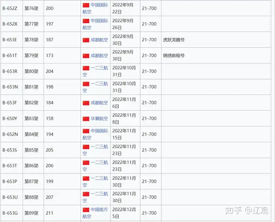The height and width of the screenshot is (222, 275).
Task: Click the date 2022年12月5日
Action: [124, 213]
